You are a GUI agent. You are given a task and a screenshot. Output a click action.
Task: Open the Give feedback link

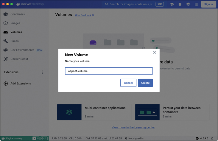85,15
